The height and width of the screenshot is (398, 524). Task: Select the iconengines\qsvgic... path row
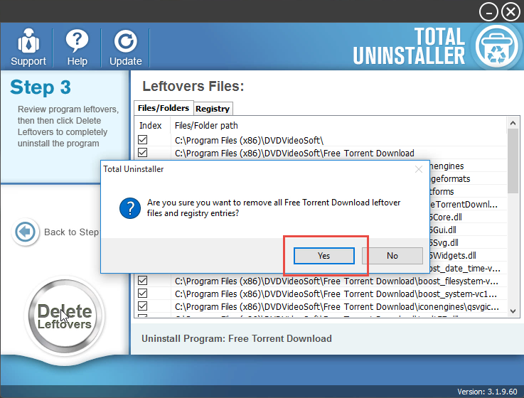(337, 307)
